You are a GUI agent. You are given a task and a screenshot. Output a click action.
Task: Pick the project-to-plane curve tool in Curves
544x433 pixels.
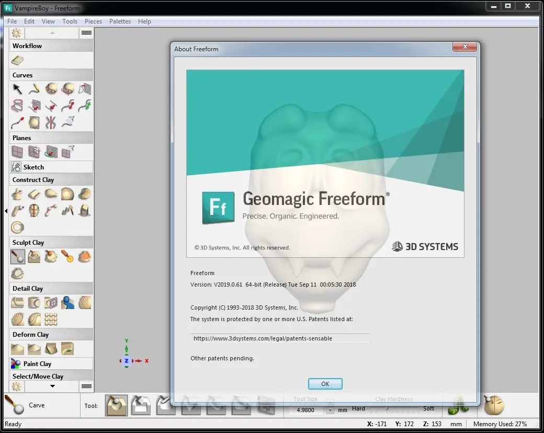[85, 89]
